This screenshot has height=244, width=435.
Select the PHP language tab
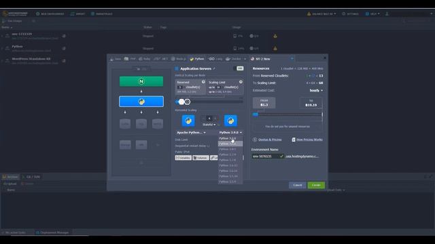pyautogui.click(x=130, y=59)
